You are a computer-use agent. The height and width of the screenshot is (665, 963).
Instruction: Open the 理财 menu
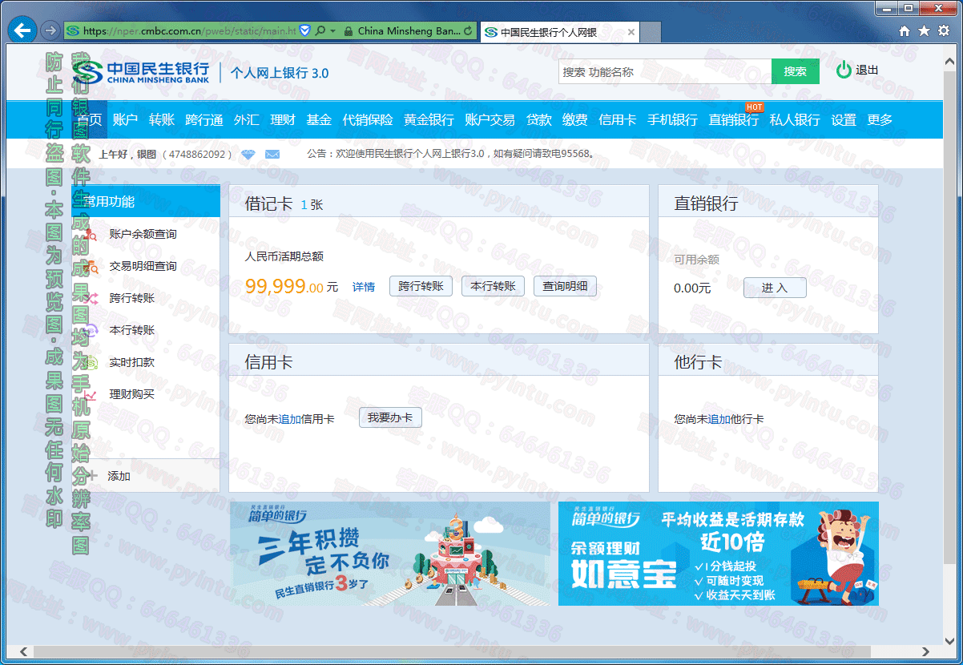click(283, 119)
